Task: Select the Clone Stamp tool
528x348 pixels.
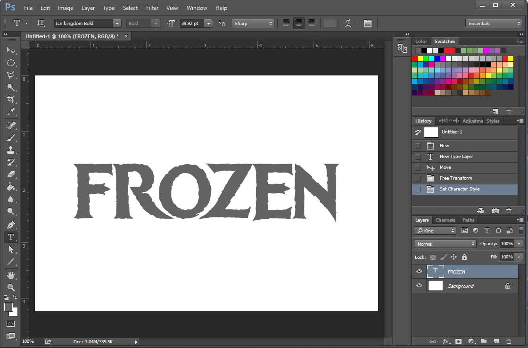Action: tap(11, 150)
